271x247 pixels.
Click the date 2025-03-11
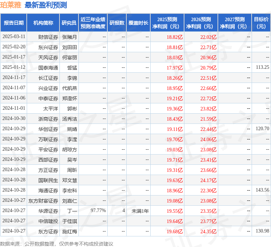point(14,37)
